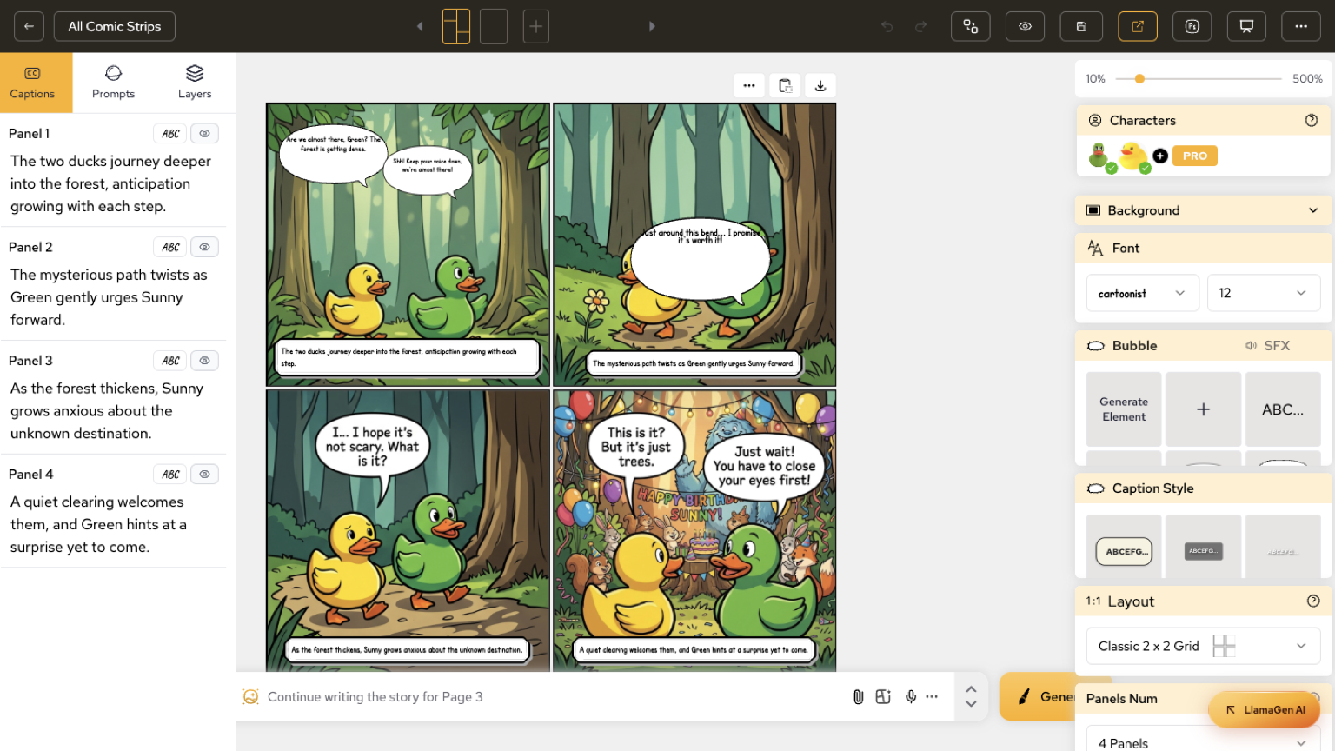
Task: Download the comic page
Action: [820, 85]
